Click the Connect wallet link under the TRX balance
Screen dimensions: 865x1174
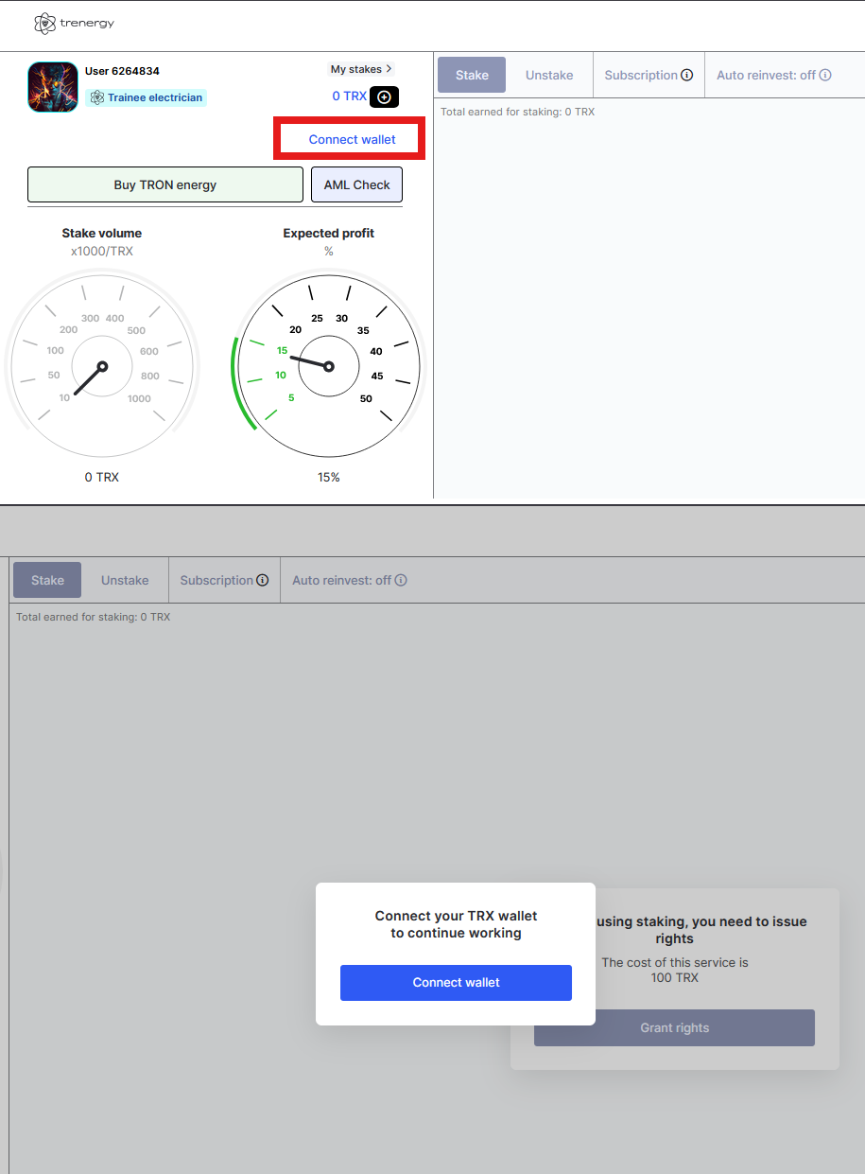pos(353,139)
